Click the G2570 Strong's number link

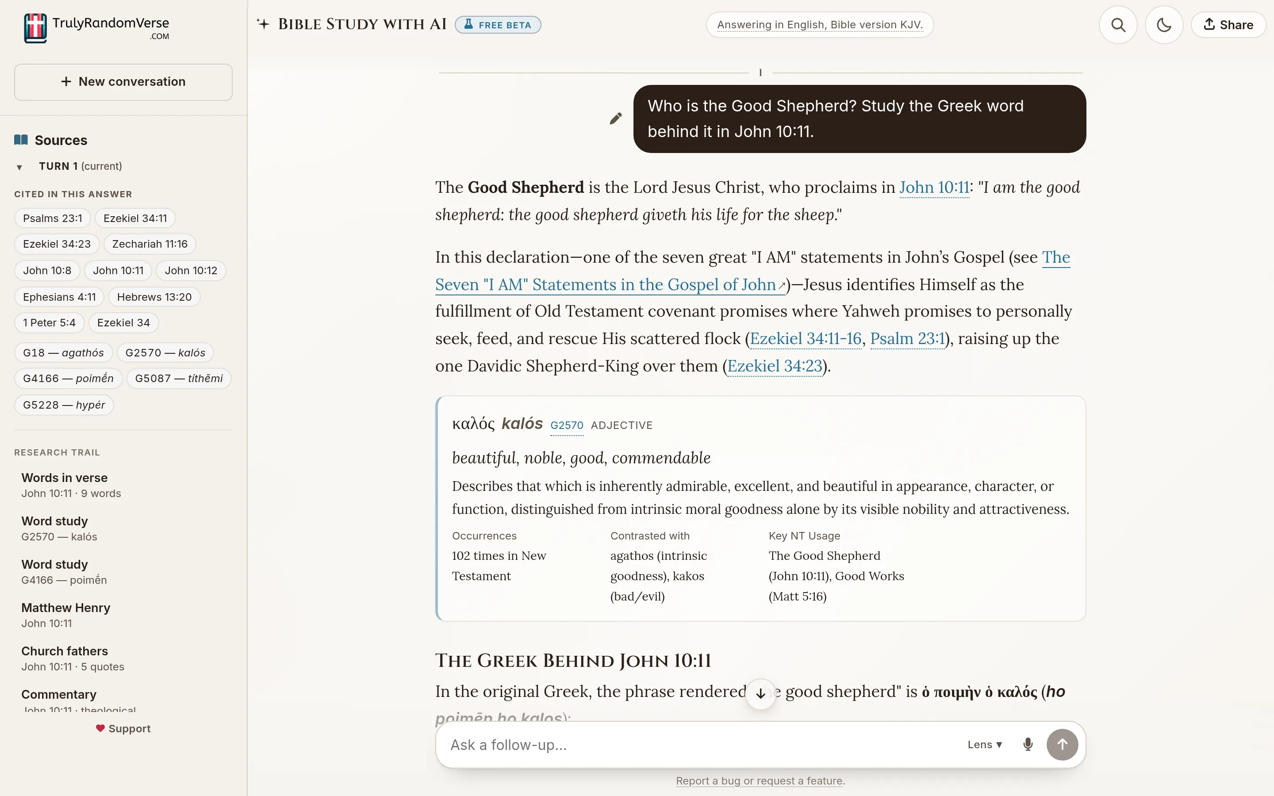click(567, 425)
